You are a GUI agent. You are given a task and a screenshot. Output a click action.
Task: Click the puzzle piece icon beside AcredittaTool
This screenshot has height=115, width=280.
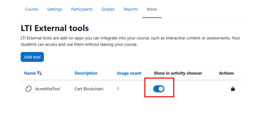tap(28, 89)
